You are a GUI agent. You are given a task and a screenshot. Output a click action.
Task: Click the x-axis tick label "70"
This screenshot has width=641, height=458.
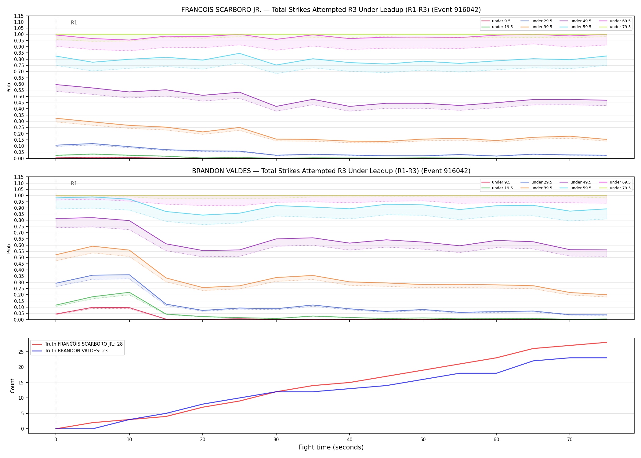coord(570,440)
